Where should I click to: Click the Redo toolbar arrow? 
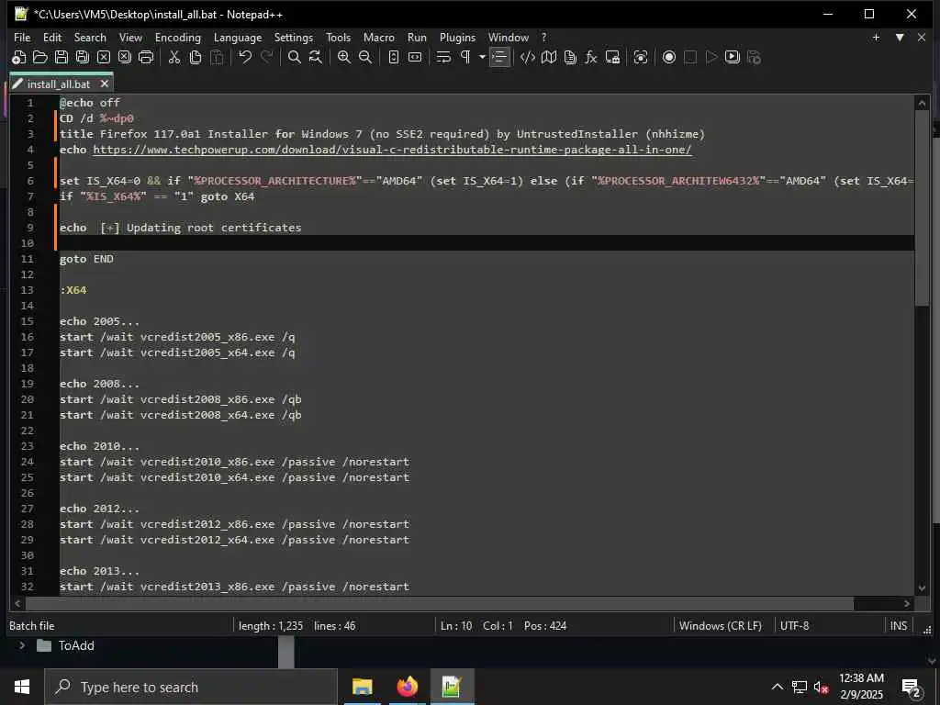click(267, 57)
